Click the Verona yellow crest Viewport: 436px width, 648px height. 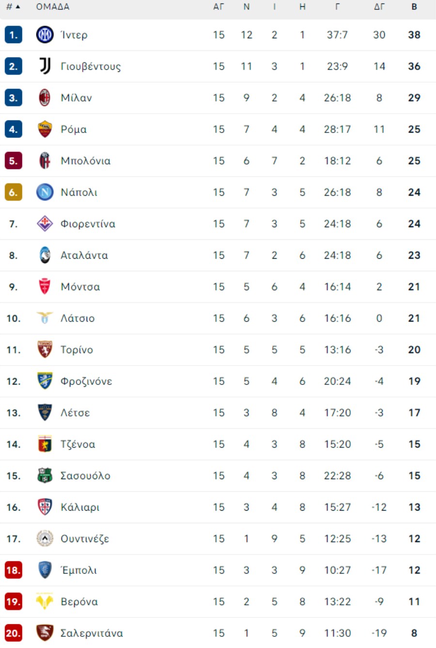tap(45, 602)
